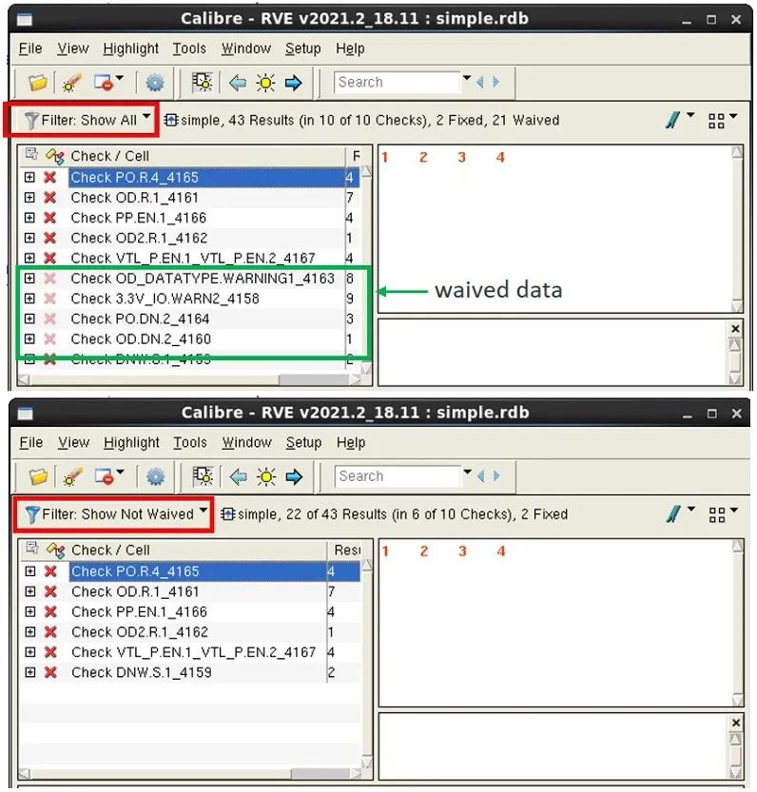The height and width of the screenshot is (792, 757).
Task: Click sun highlight icon in bottom window
Action: coord(266,476)
